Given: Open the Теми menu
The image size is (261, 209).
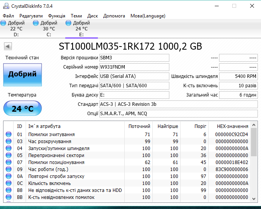Looking at the screenshot, I should coord(76,16).
